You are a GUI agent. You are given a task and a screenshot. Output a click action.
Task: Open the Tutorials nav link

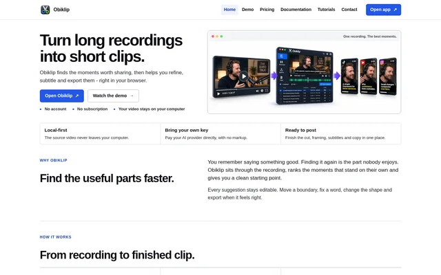326,10
